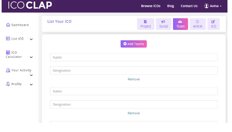The width and height of the screenshot is (232, 132).
Task: Click the Avina username text
Action: (214, 6)
